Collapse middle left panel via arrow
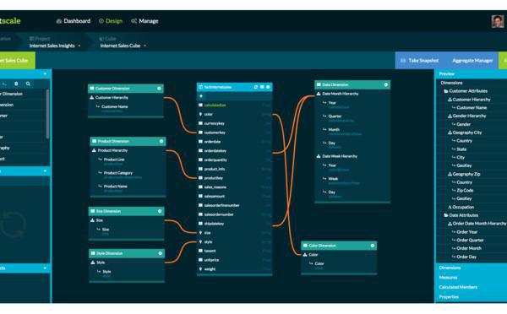Viewport: 507px width, 314px height. point(45,171)
